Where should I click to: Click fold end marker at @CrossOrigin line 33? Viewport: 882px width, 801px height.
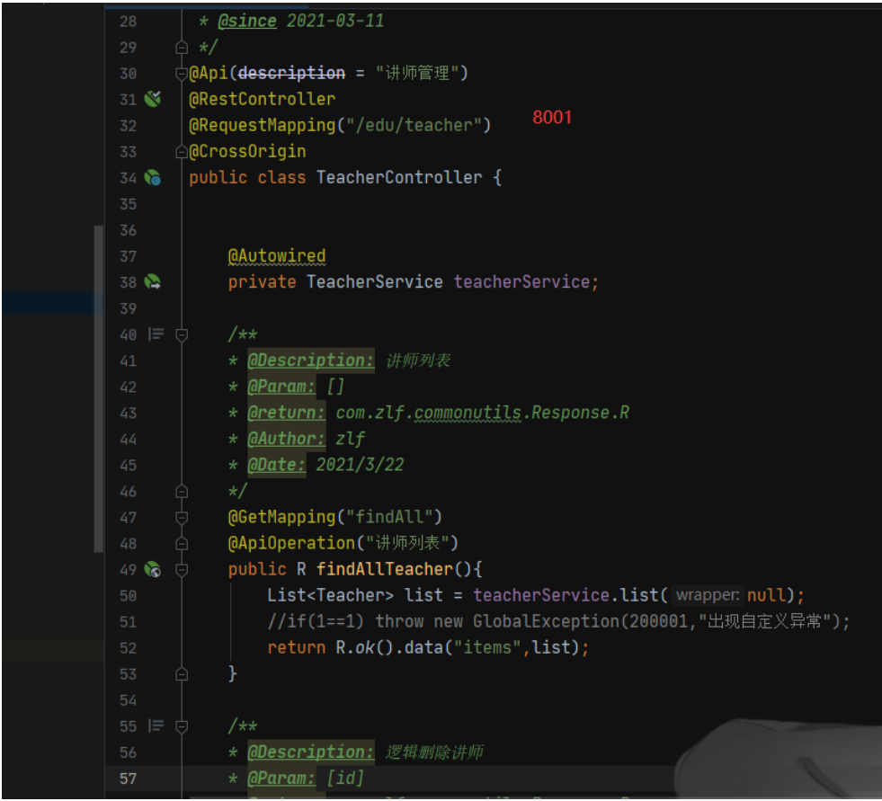tap(181, 152)
